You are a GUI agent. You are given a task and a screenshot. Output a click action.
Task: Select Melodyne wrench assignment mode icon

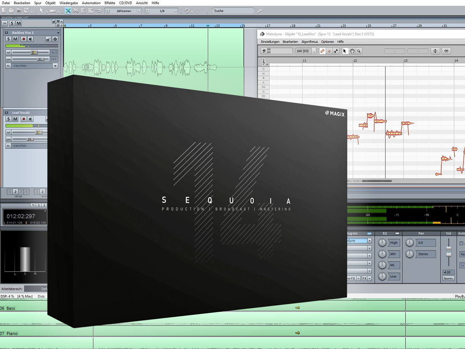click(336, 51)
